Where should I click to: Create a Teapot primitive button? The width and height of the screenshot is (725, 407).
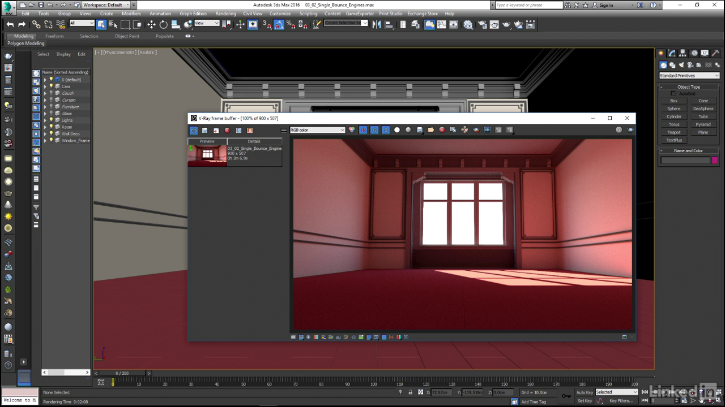tap(674, 132)
